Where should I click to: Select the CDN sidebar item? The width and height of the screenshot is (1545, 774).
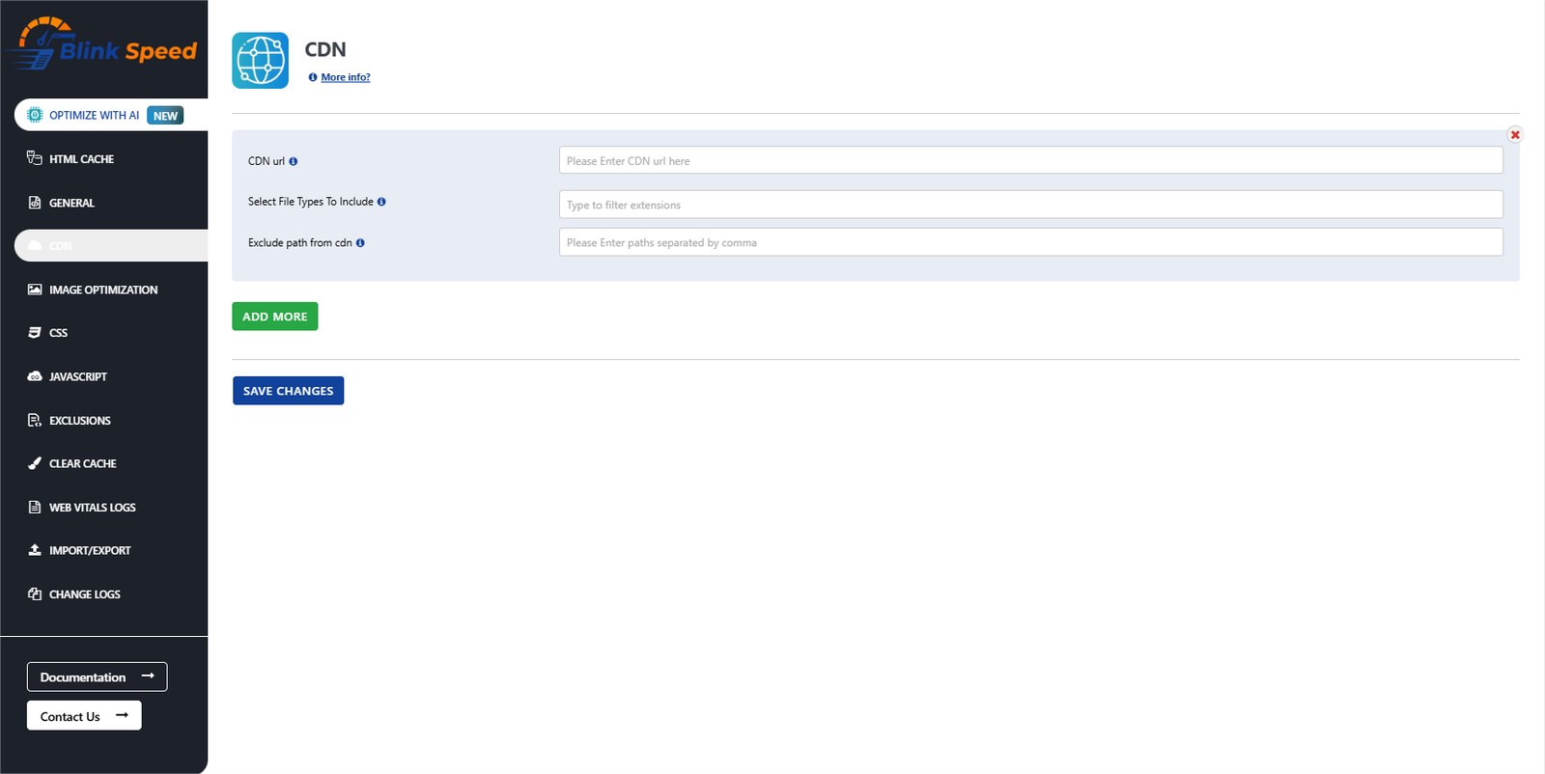click(111, 246)
